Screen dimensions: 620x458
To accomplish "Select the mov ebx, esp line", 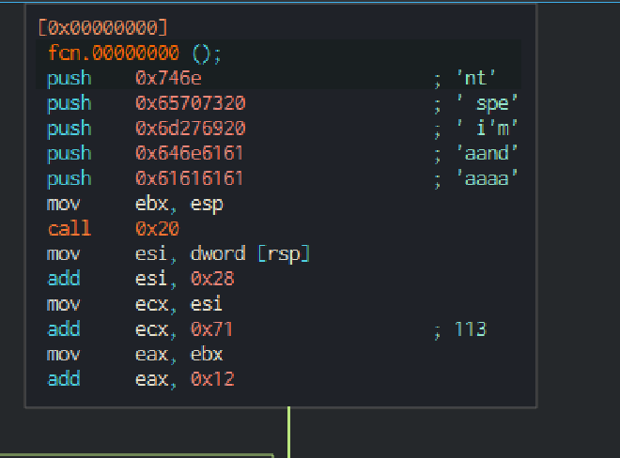I will [134, 204].
